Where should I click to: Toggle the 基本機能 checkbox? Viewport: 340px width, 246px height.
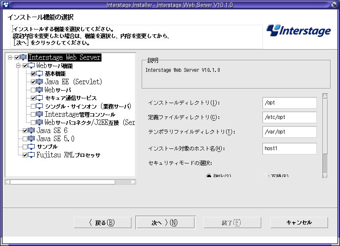33,74
